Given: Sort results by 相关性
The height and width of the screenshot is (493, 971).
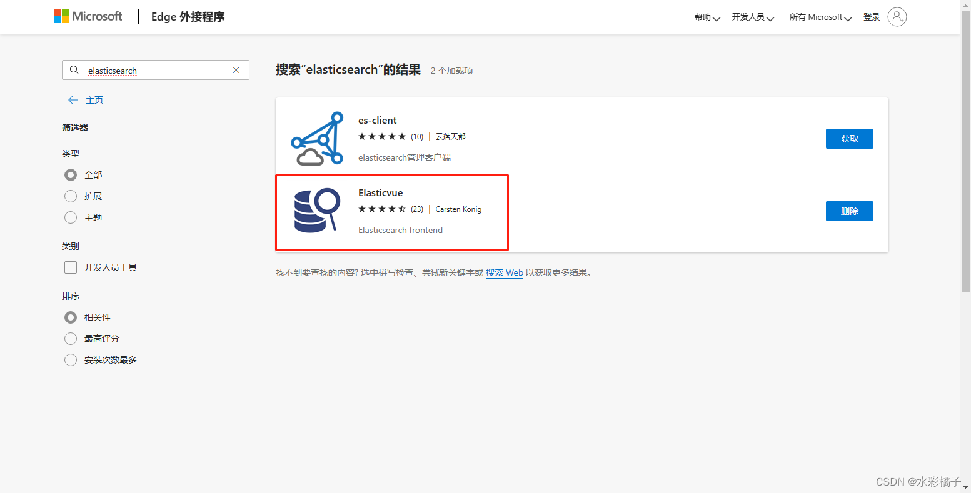Looking at the screenshot, I should [71, 317].
